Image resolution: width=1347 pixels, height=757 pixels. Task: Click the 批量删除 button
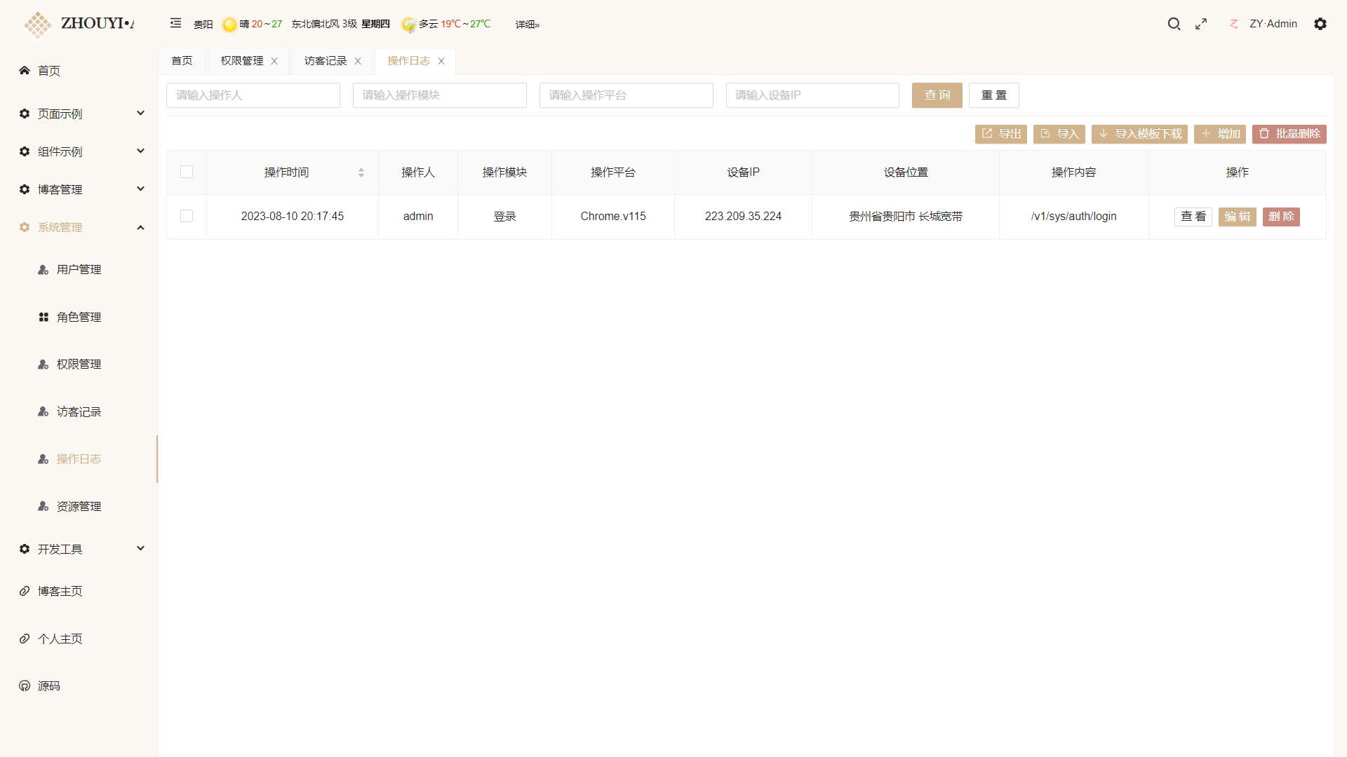click(x=1289, y=134)
